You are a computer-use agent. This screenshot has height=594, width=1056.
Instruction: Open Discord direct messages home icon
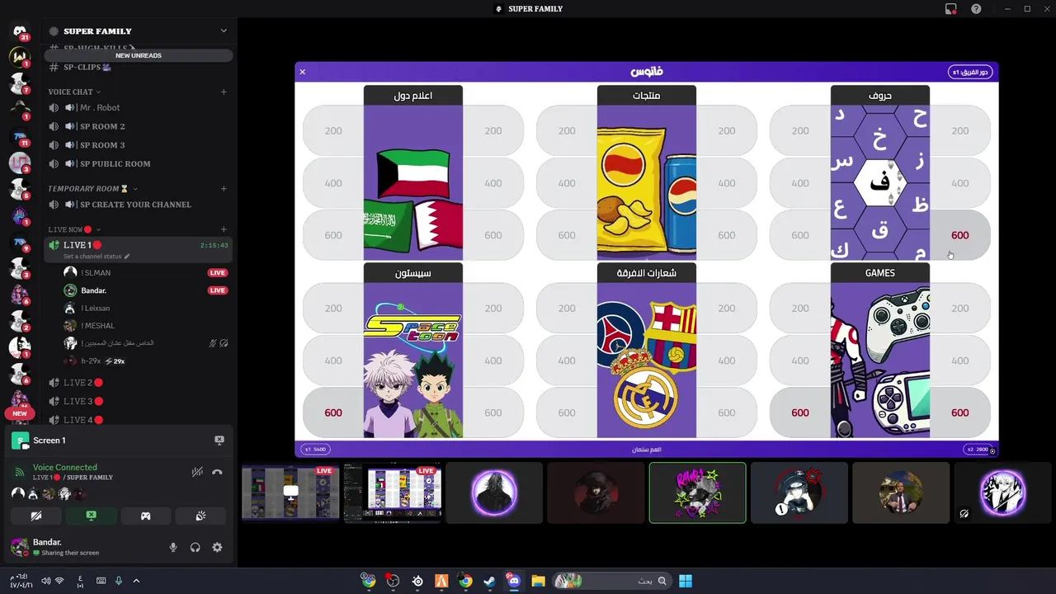pos(20,31)
